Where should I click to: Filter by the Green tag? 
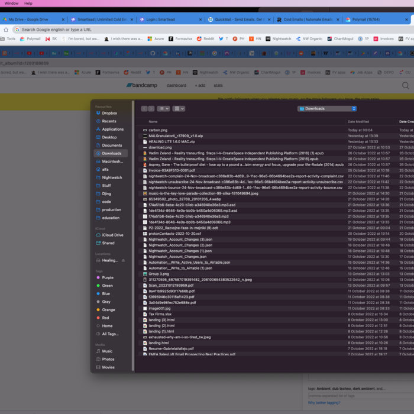(x=107, y=286)
